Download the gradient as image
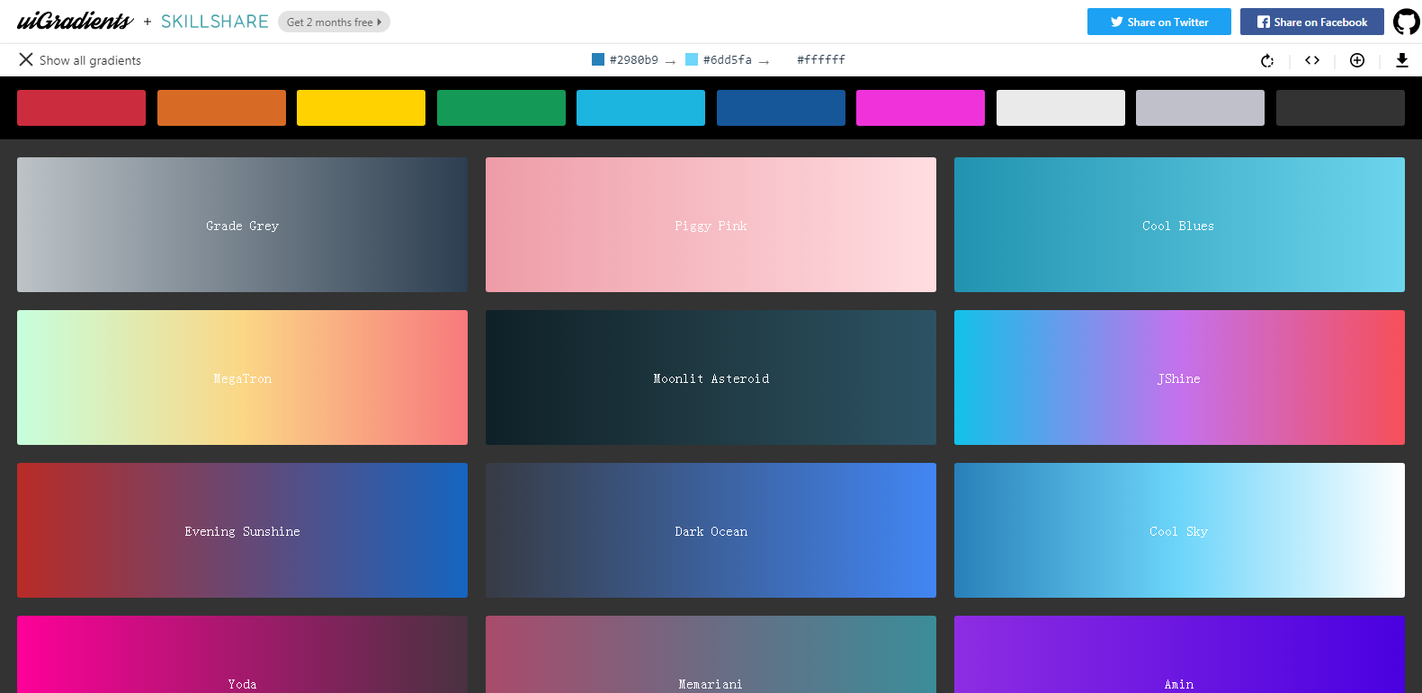1422x693 pixels. tap(1401, 60)
